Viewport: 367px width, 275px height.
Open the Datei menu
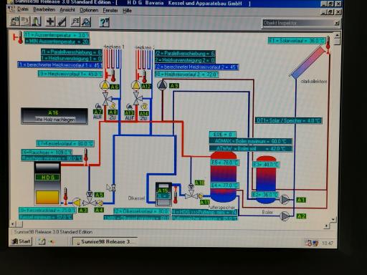[23, 9]
